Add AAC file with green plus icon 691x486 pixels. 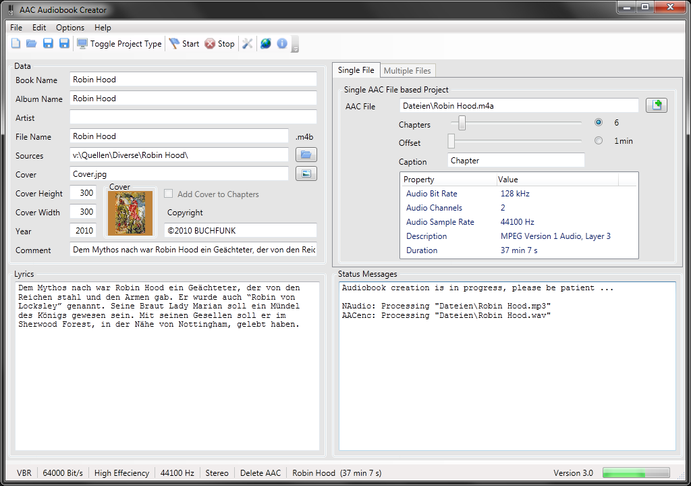coord(656,105)
